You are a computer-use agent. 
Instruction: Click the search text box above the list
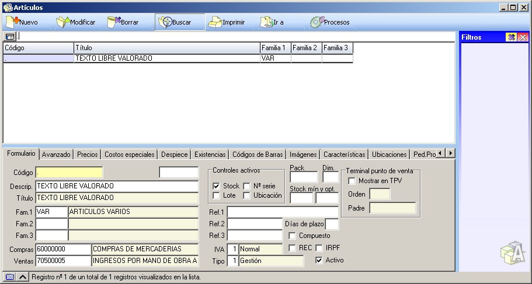click(236, 36)
